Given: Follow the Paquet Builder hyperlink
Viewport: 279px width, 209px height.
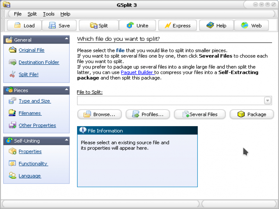Looking at the screenshot, I should pyautogui.click(x=137, y=72).
